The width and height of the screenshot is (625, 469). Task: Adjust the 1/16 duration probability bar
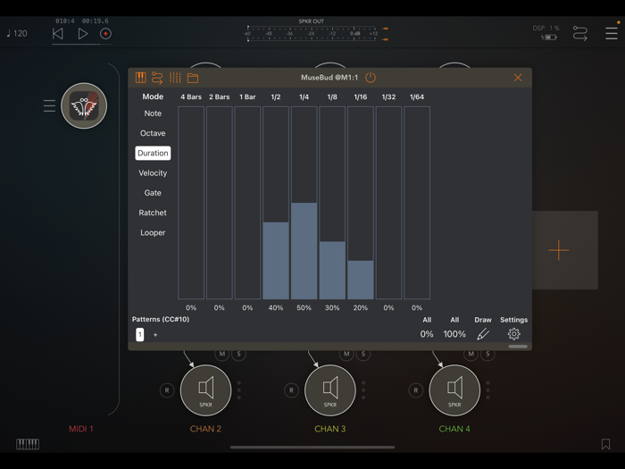361,203
